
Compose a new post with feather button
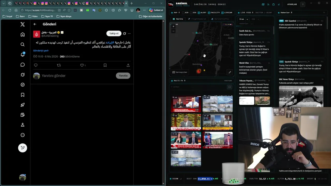(22, 148)
